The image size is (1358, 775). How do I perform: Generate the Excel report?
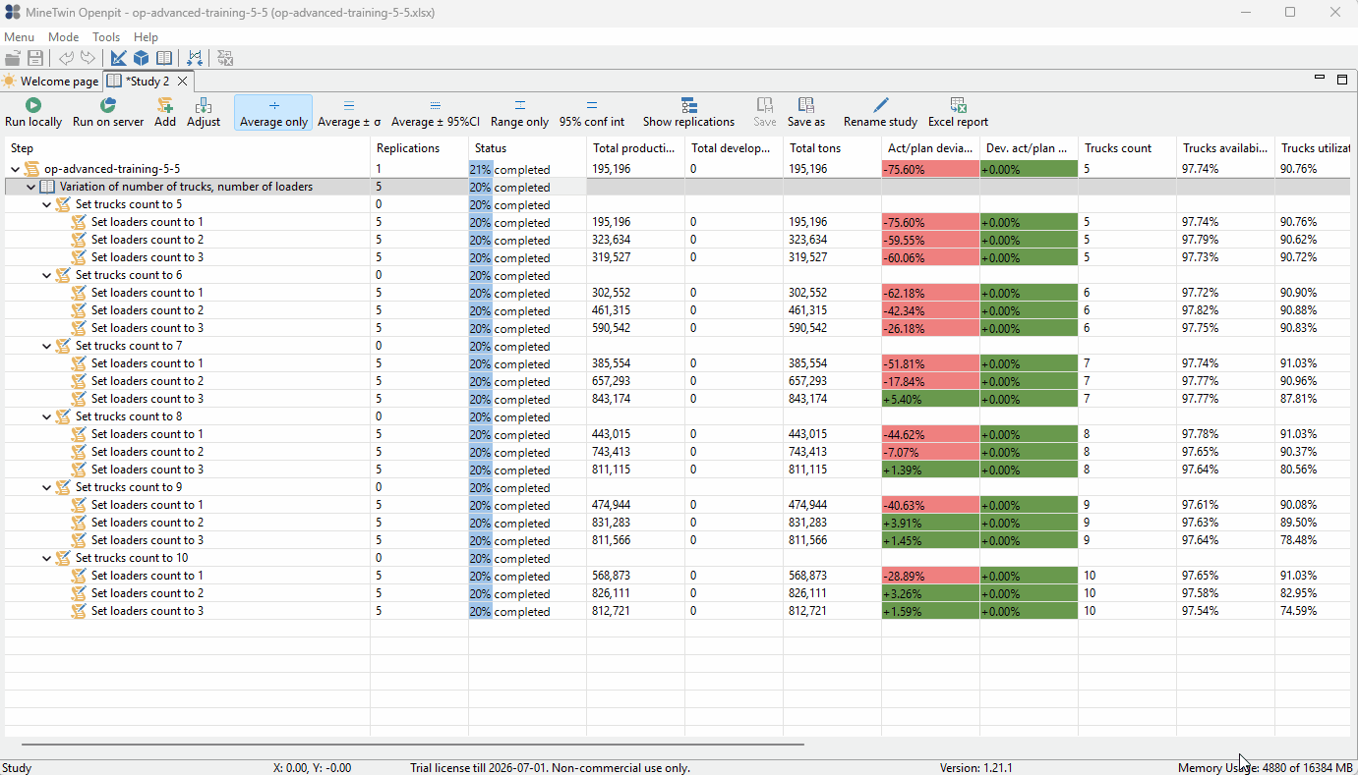click(958, 113)
